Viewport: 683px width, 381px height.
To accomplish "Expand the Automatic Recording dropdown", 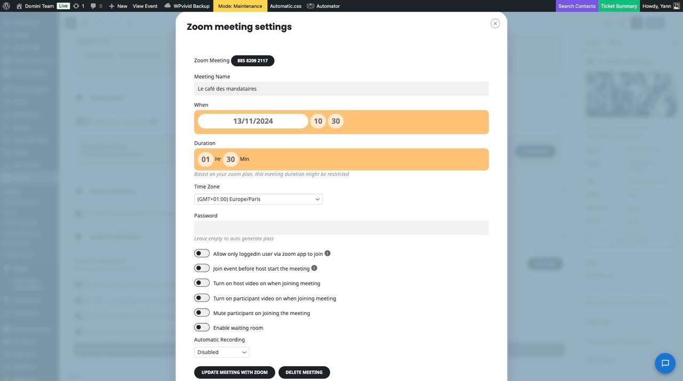I will coord(221,352).
